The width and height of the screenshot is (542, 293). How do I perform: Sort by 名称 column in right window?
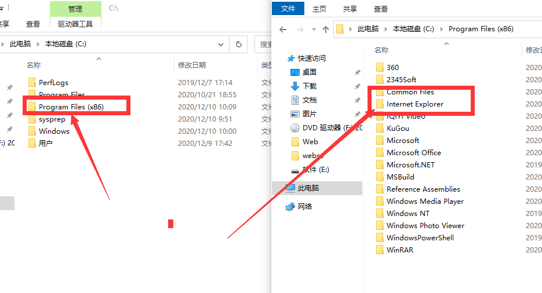[381, 50]
